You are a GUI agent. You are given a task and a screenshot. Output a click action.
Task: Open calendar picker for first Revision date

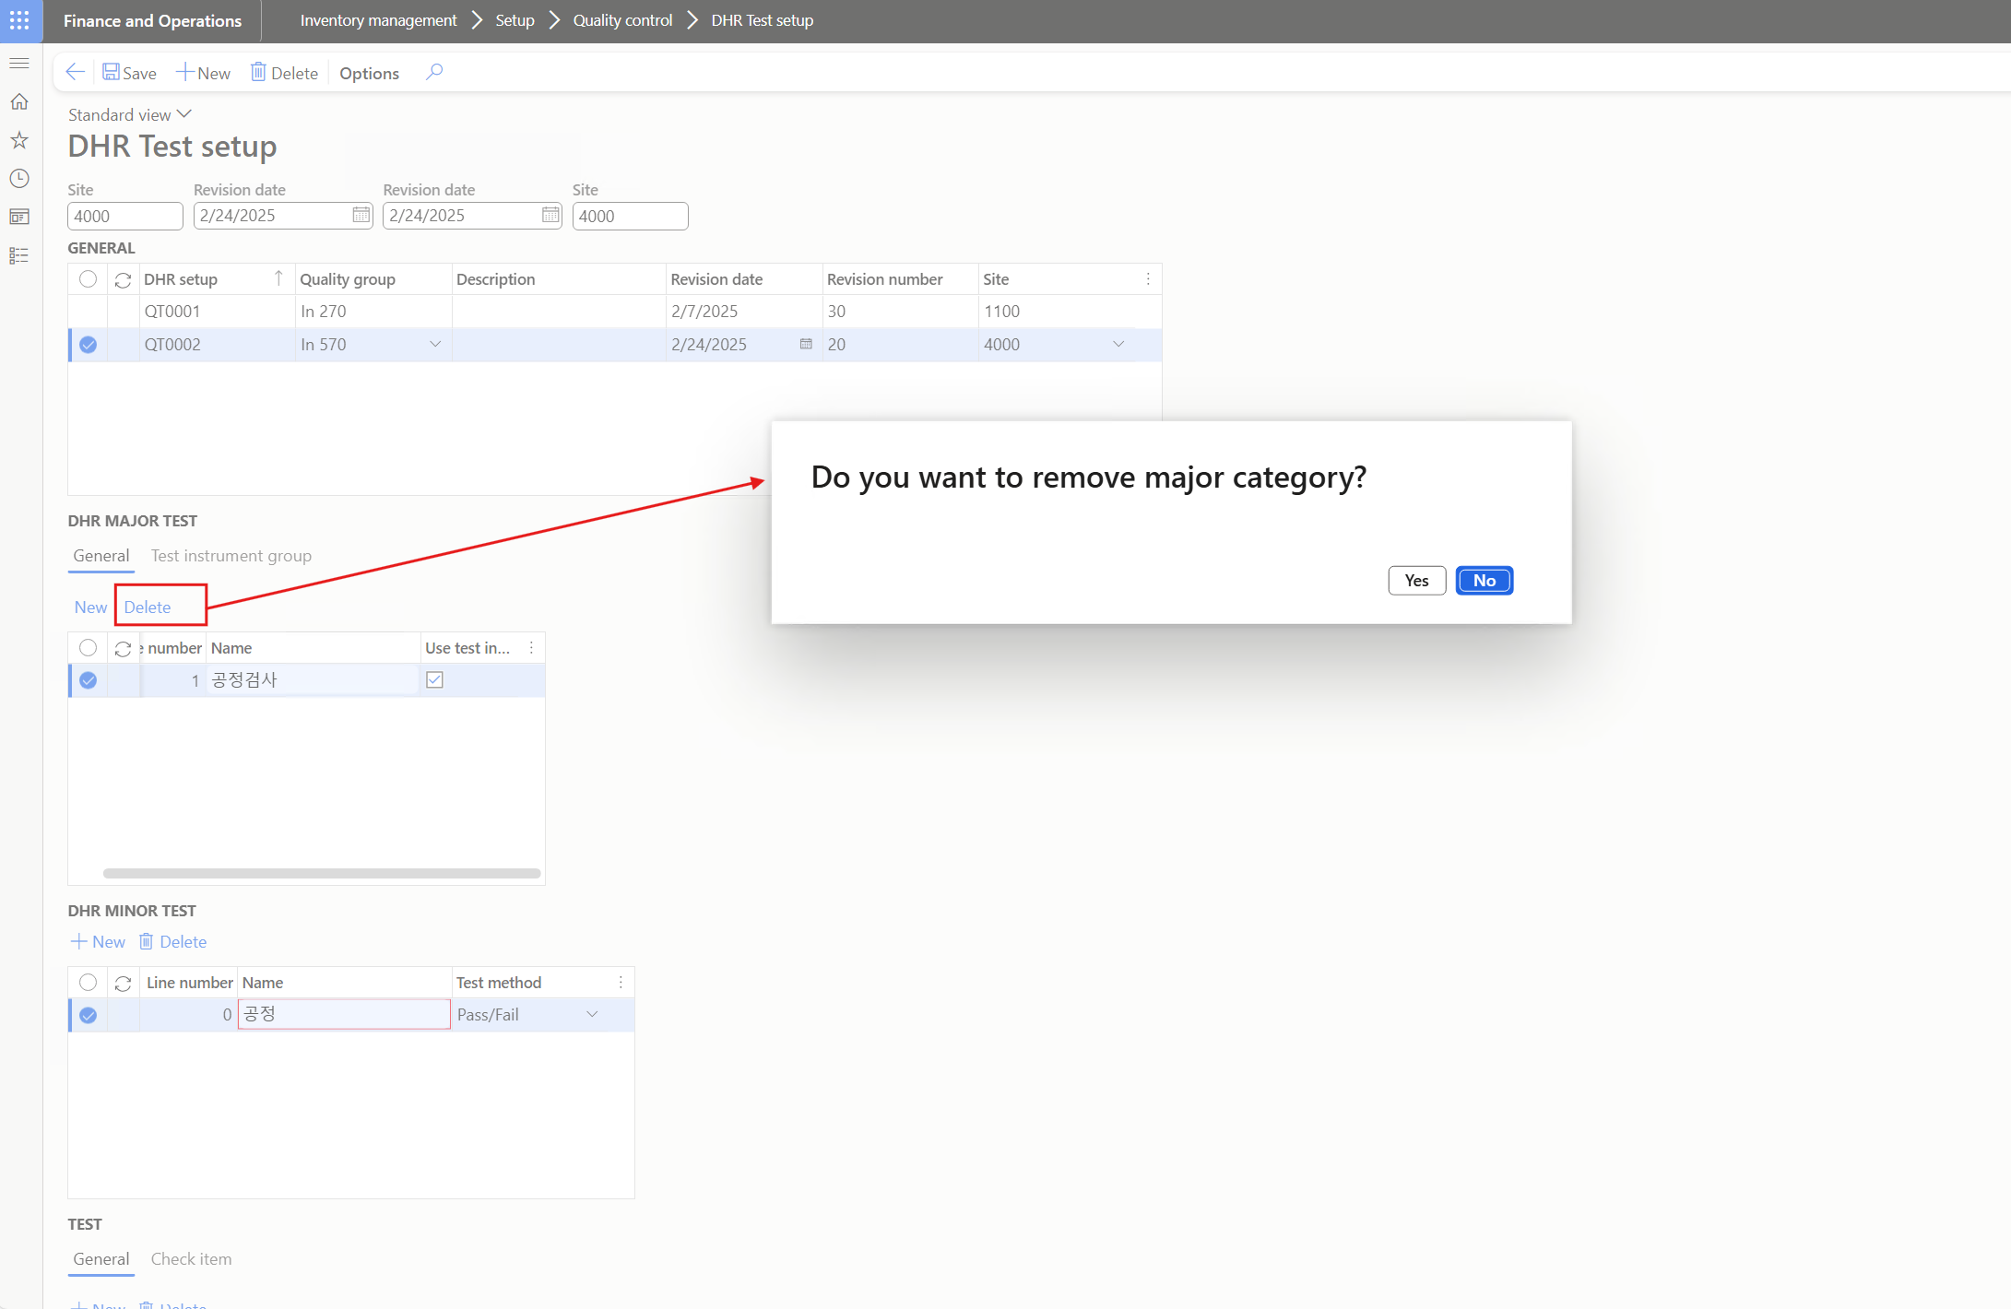[361, 216]
